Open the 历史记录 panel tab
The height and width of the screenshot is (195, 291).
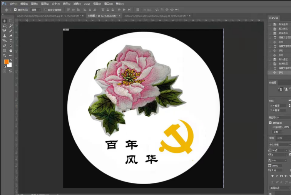[x=274, y=18]
